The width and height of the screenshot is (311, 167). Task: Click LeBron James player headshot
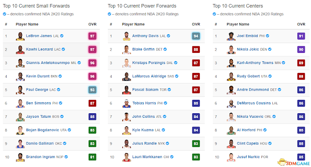(20, 36)
